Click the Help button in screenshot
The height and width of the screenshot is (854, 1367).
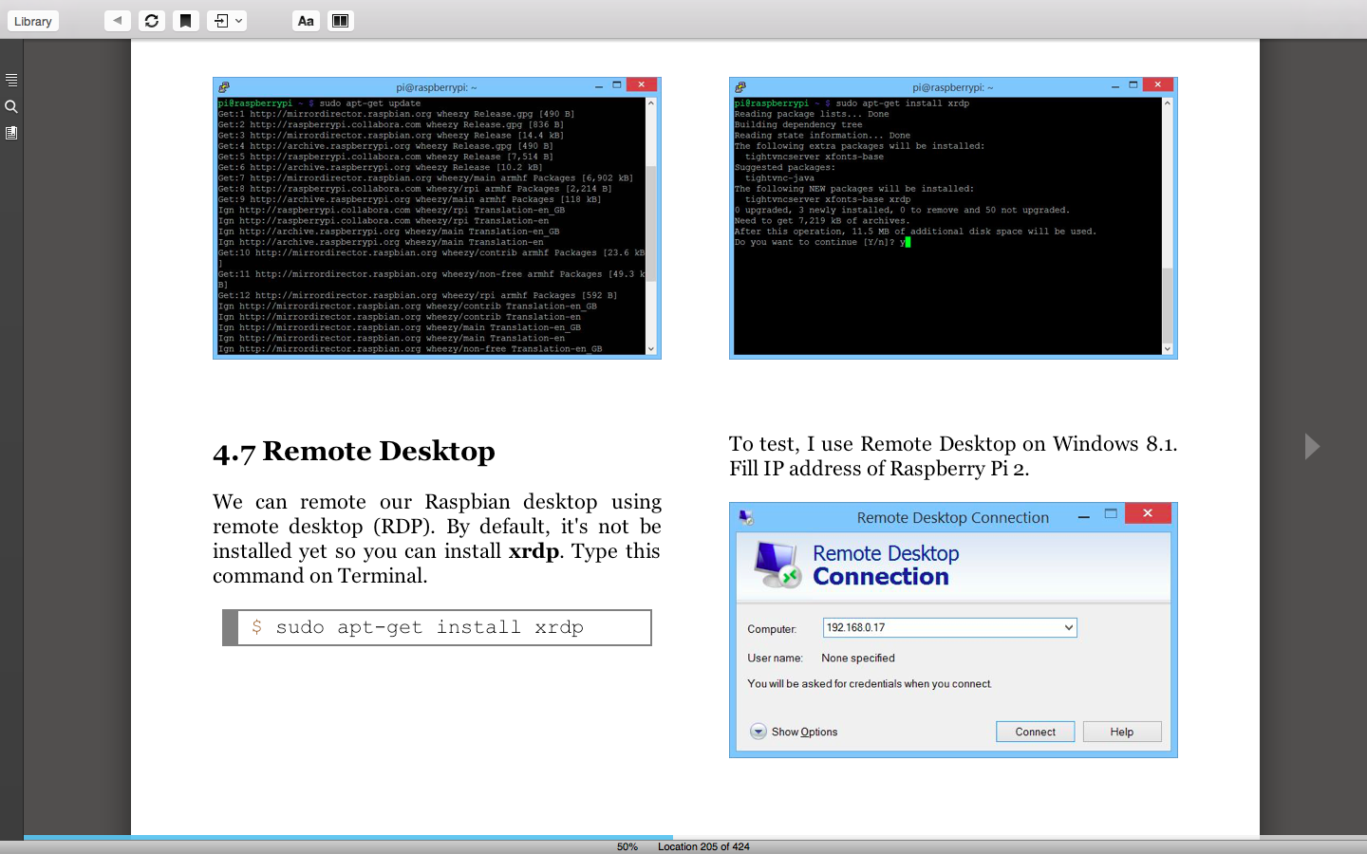pyautogui.click(x=1122, y=732)
